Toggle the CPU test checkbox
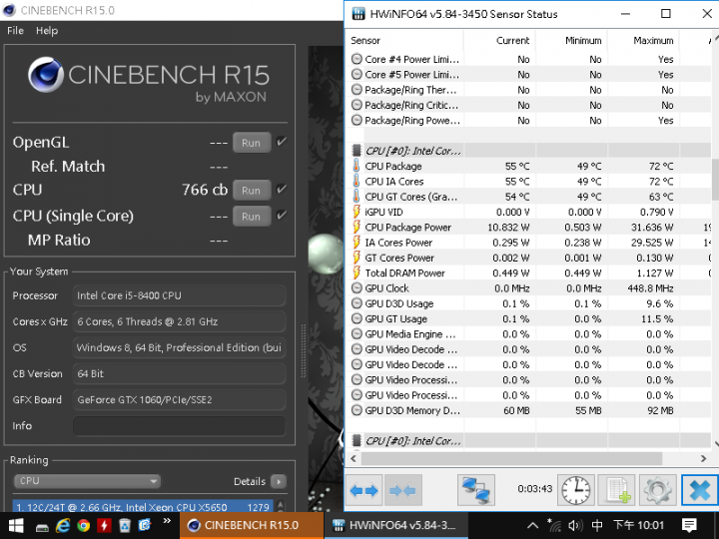The width and height of the screenshot is (719, 539). click(282, 189)
